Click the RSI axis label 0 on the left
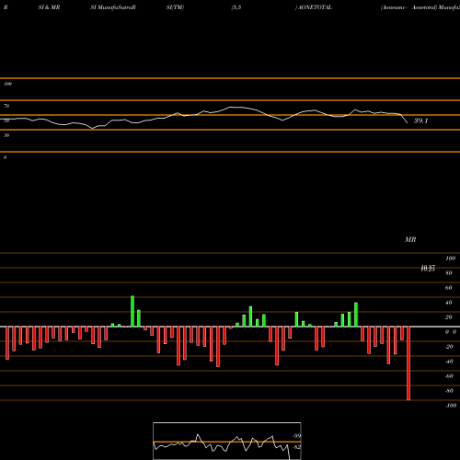460x460 pixels. click(x=5, y=157)
